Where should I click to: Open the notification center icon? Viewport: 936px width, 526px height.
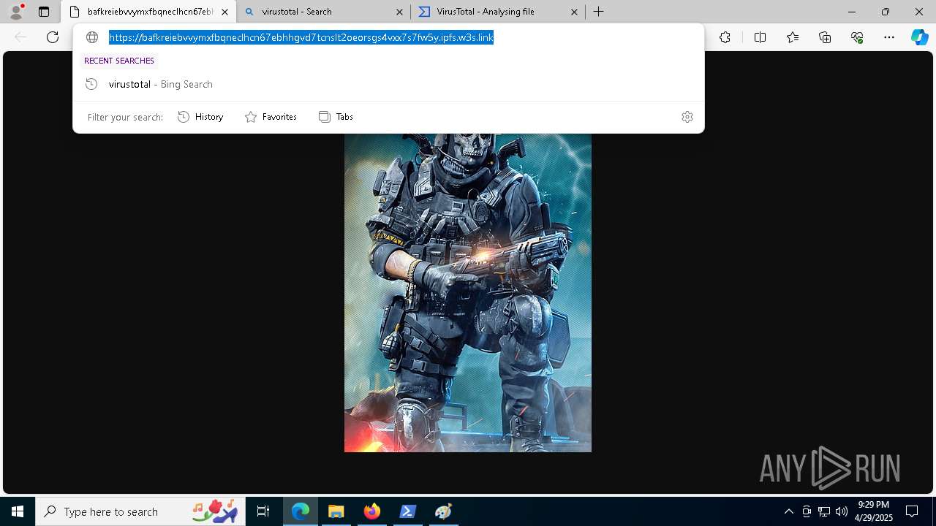912,511
